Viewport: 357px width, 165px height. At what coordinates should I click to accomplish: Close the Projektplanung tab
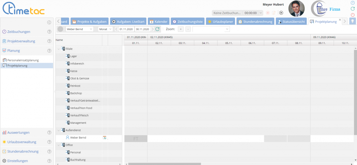point(340,20)
